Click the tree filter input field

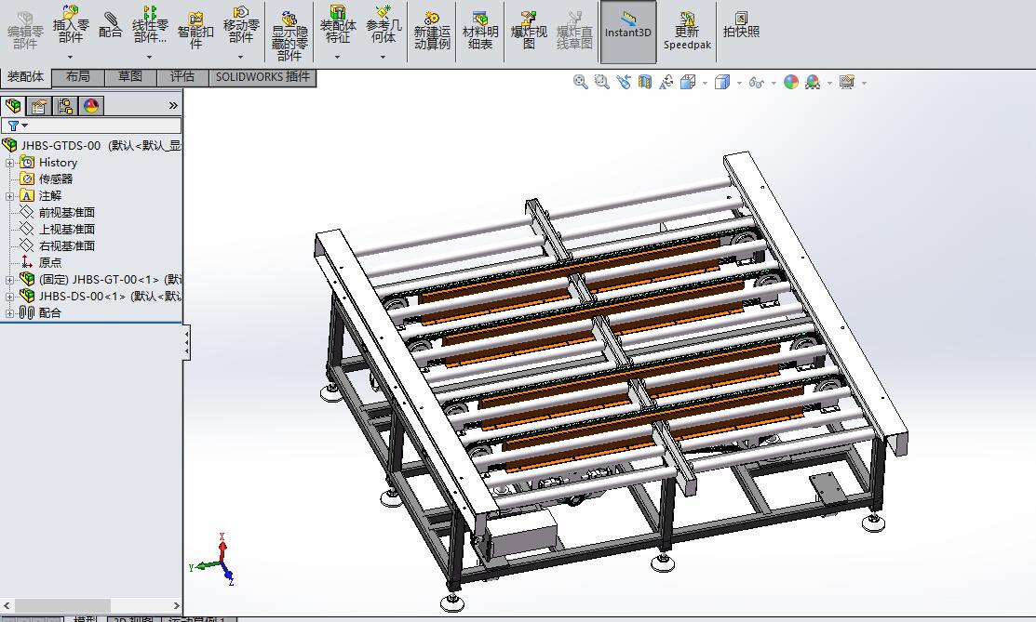(x=91, y=126)
